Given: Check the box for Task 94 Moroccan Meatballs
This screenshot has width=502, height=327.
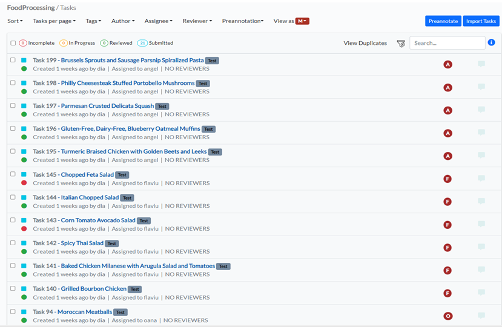Looking at the screenshot, I should [x=13, y=311].
